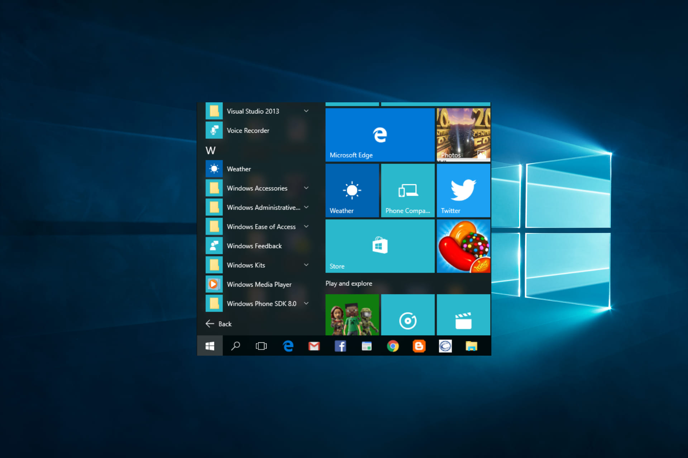Expand the Visual Studio 2013 group
Viewport: 688px width, 458px height.
[306, 111]
